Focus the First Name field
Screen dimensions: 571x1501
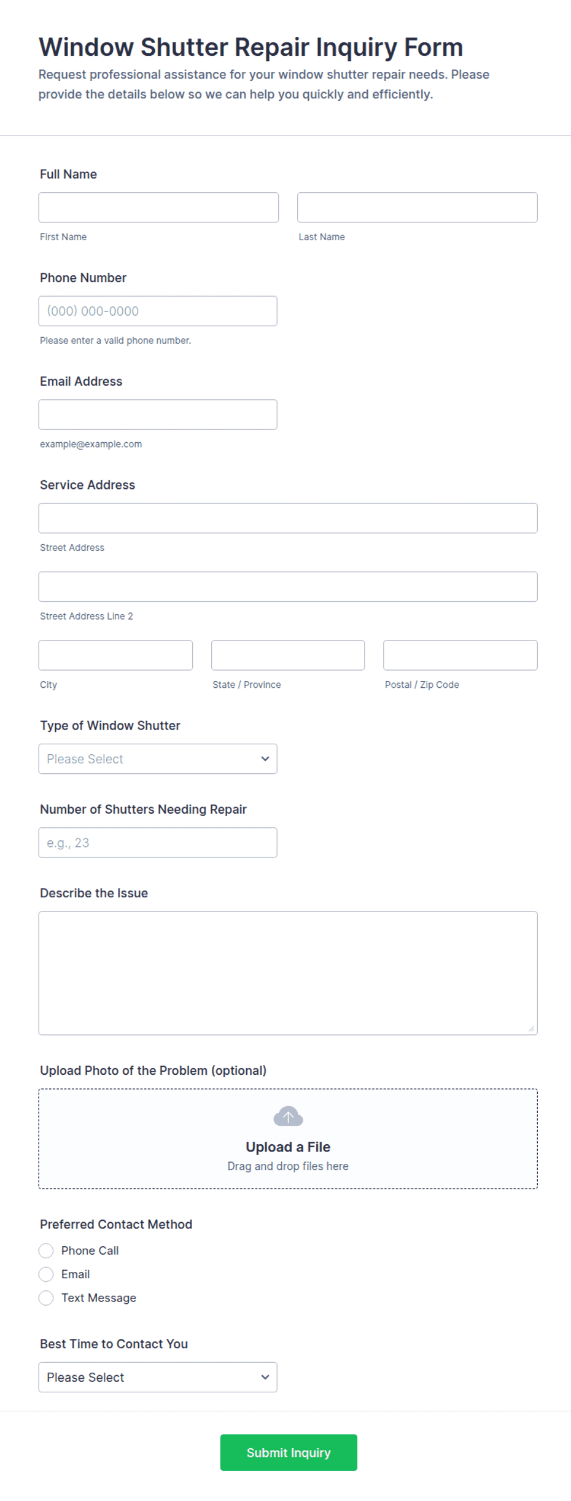[158, 208]
